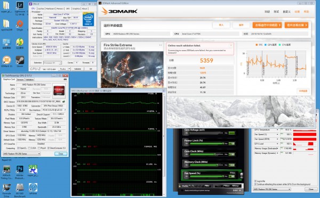Screen dimensions: 320x198
Task: Adjust Memory Clock (MHz) slider in Afterburner
Action: pos(206,165)
